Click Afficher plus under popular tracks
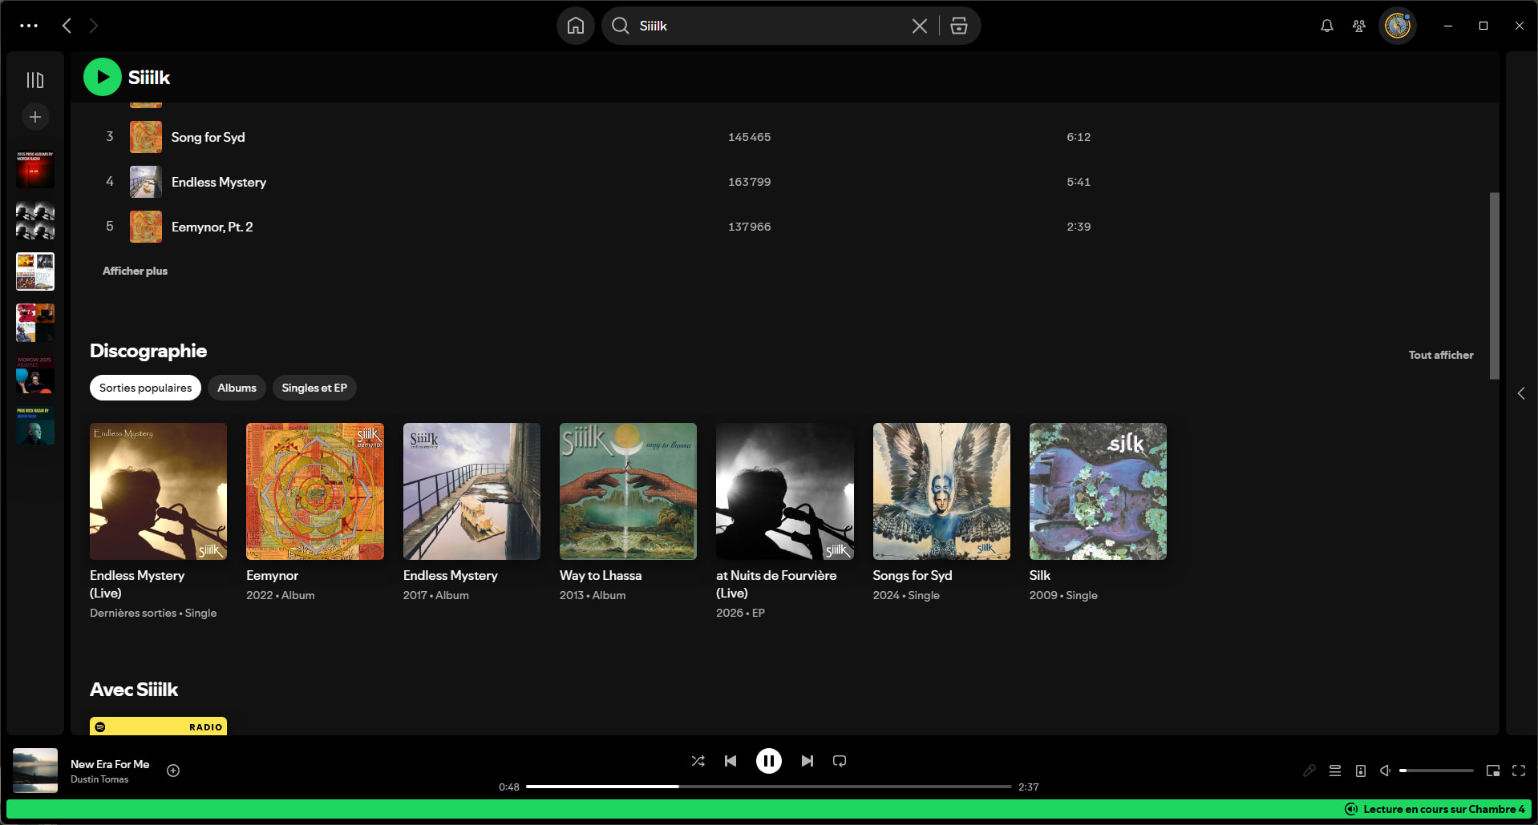 pos(135,271)
